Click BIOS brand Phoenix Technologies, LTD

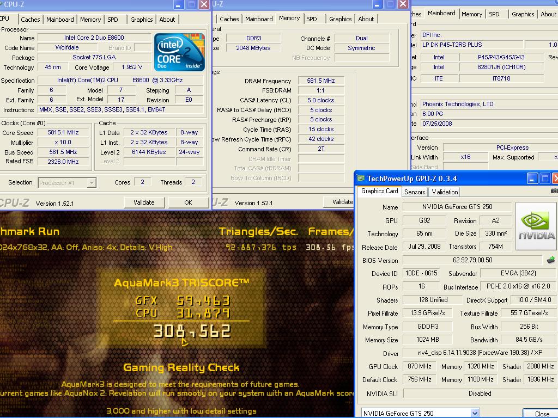489,104
